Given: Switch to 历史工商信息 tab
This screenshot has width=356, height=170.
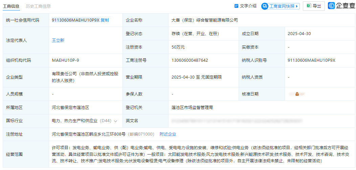Looking at the screenshot, I should (38, 6).
